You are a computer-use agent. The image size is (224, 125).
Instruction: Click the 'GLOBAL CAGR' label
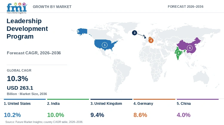coord(19,70)
